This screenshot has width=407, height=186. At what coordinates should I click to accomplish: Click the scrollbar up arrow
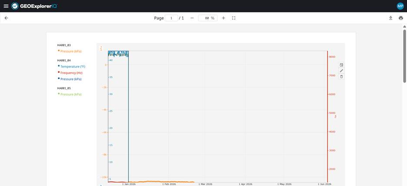click(404, 27)
